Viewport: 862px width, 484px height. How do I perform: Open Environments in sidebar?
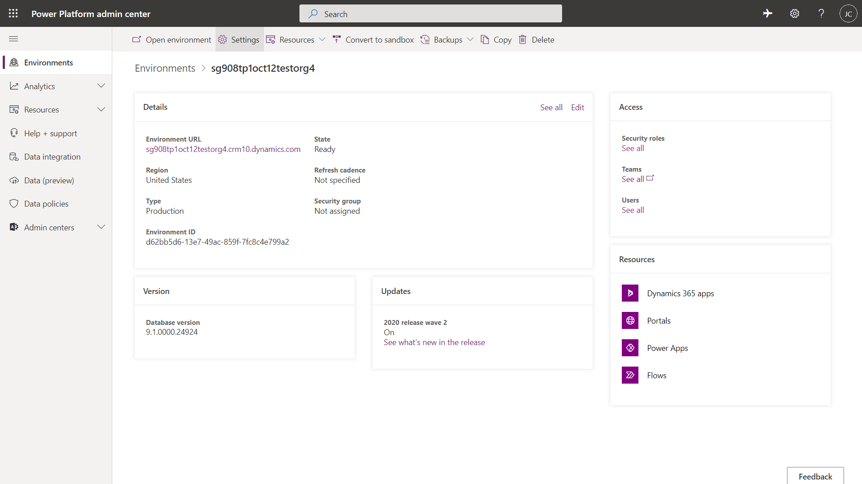[56, 62]
